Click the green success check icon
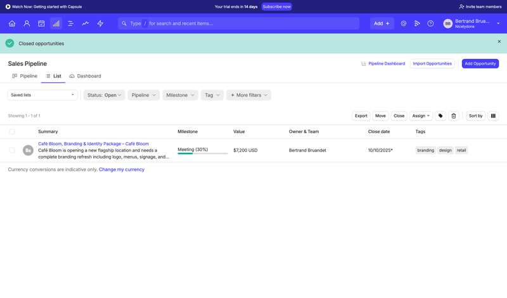 pos(10,43)
